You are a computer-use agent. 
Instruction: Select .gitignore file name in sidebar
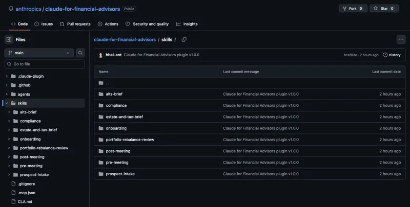(x=26, y=184)
